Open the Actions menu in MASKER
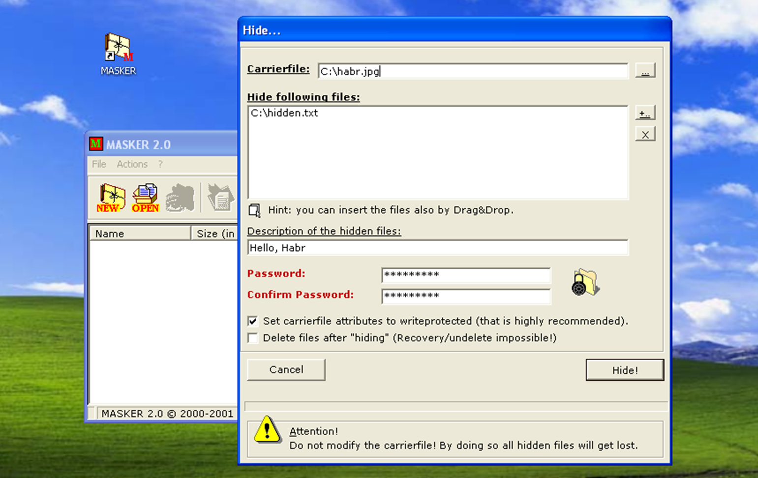The image size is (758, 478). pyautogui.click(x=132, y=164)
